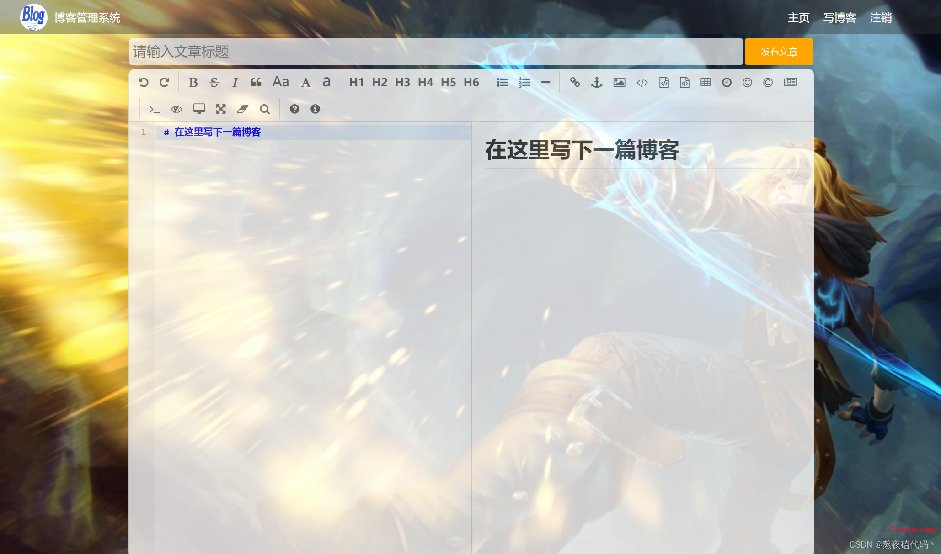Click H1 heading format button
Viewport: 941px width, 554px height.
[x=356, y=82]
